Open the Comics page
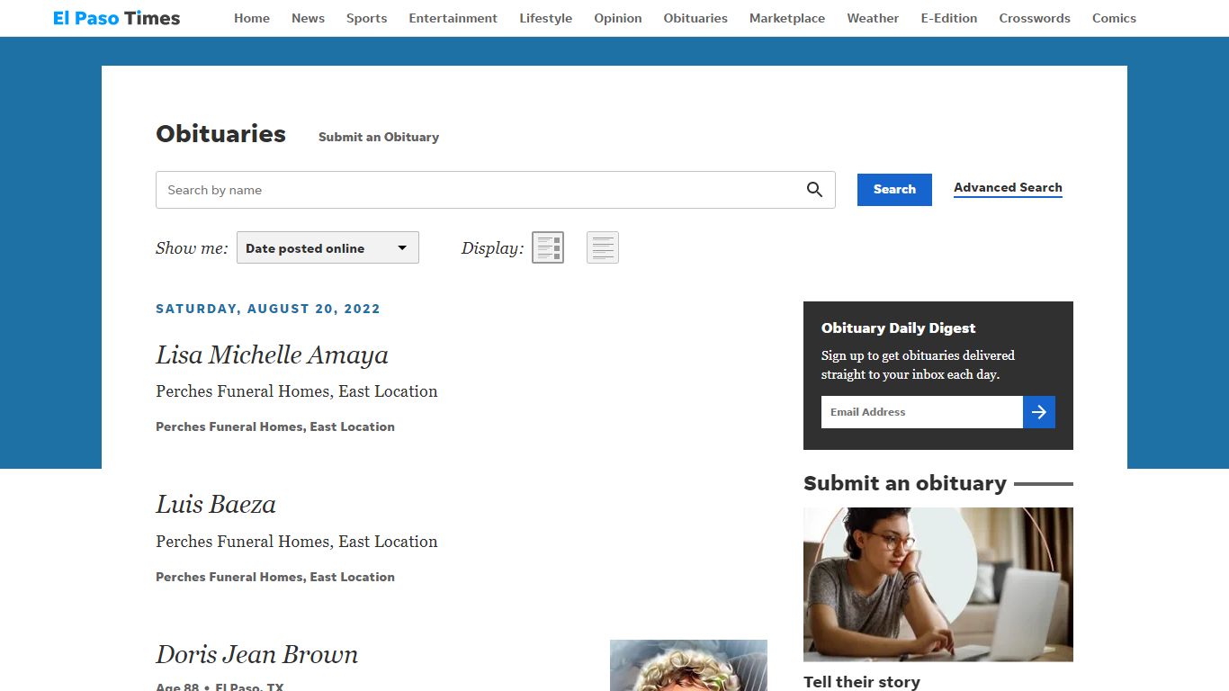 (x=1114, y=18)
